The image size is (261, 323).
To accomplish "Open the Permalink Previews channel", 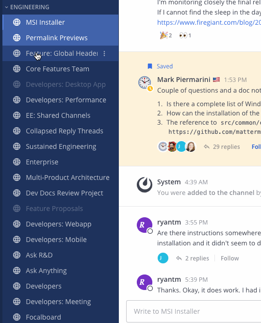I will coord(61,38).
